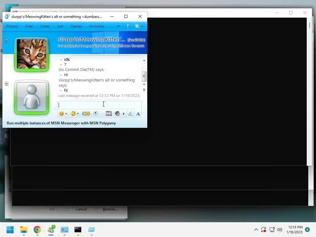Change font with the A icon
316x237 pixels.
pos(138,114)
